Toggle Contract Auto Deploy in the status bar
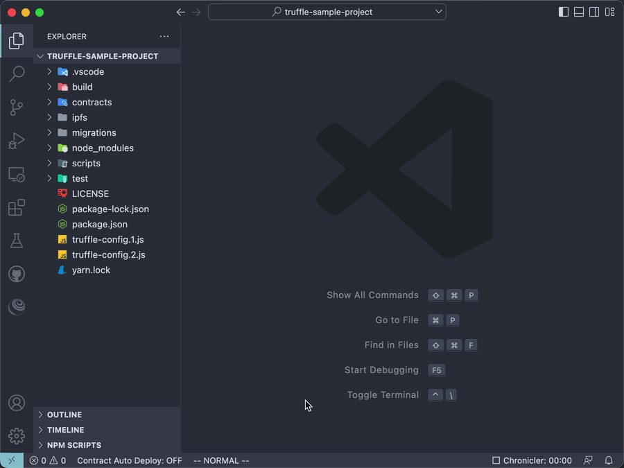Viewport: 624px width, 468px height. [x=129, y=460]
